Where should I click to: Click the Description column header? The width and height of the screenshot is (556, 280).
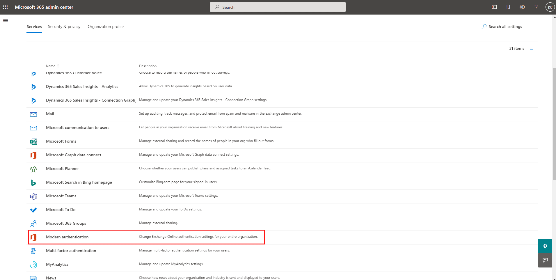point(148,66)
